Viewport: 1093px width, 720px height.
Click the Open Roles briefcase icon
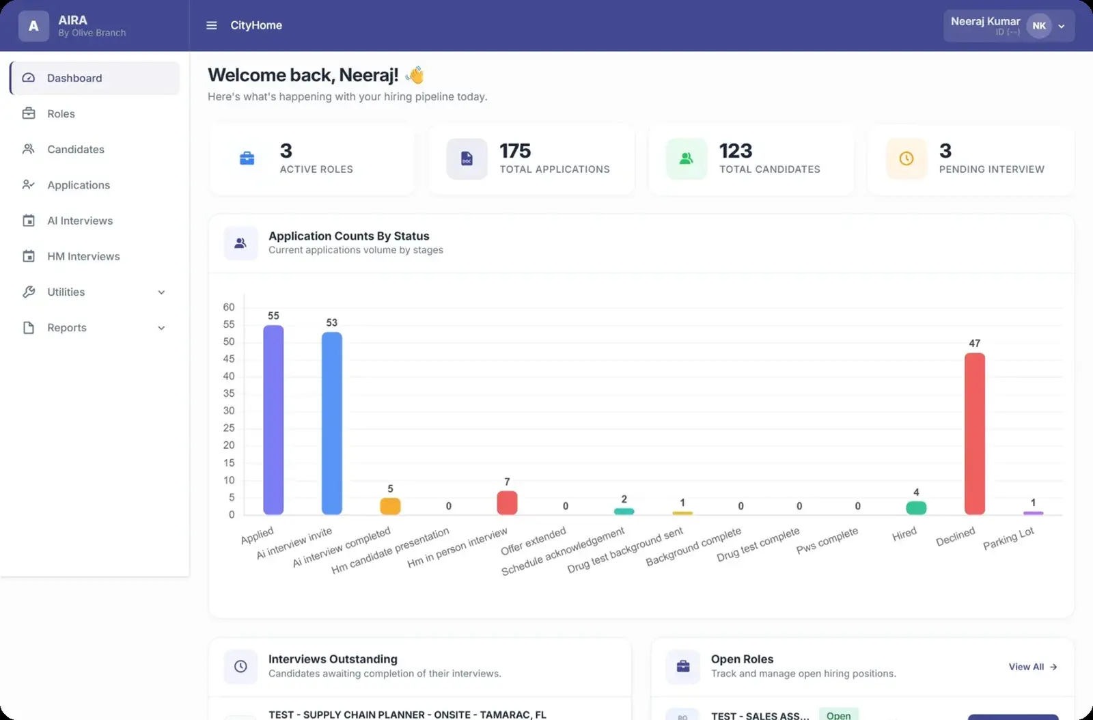683,666
